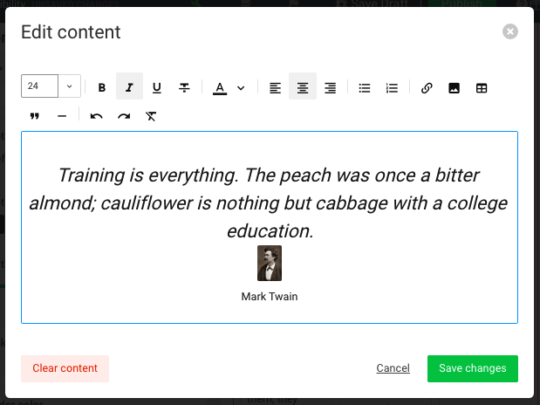Click into the italic quote text
This screenshot has width=540, height=405.
coord(269,202)
